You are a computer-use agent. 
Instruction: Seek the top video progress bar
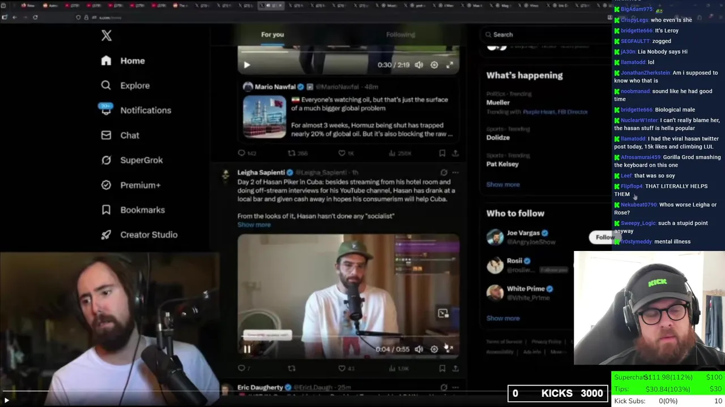pyautogui.click(x=348, y=52)
